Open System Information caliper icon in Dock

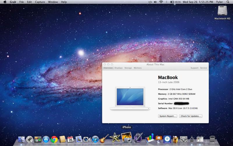tap(192, 139)
